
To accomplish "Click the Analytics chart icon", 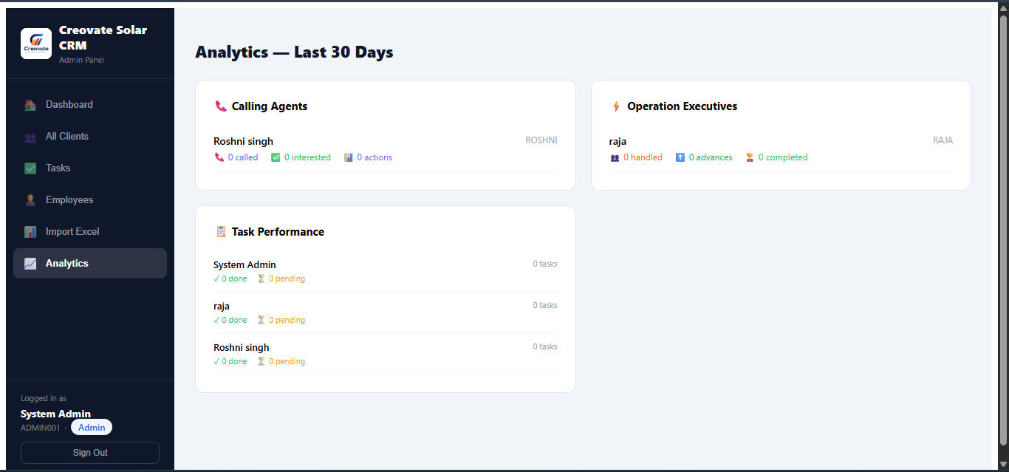I will pos(30,264).
